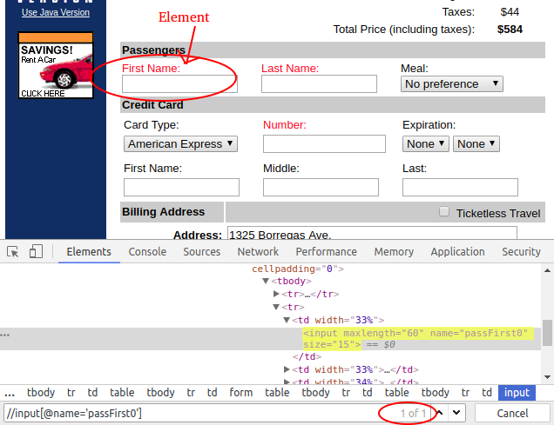Jump to next search match arrow
The image size is (554, 425).
[456, 413]
